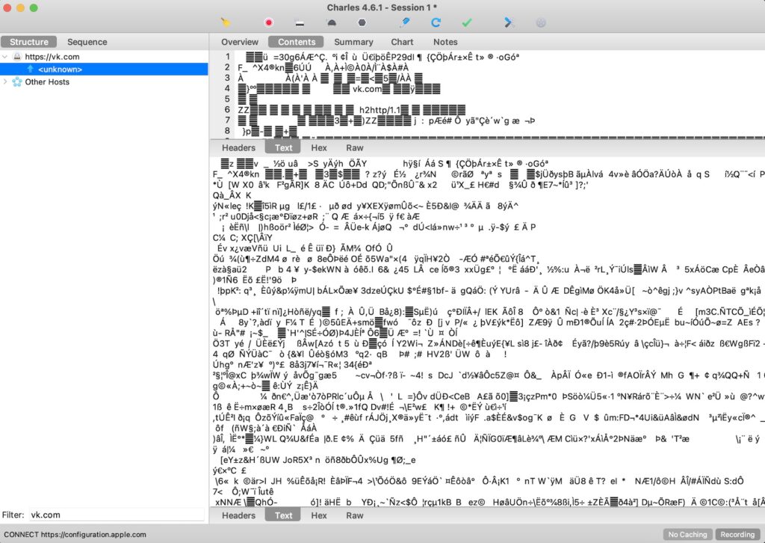Viewport: 765px width, 543px height.
Task: Click the Filter text field
Action: 116,515
